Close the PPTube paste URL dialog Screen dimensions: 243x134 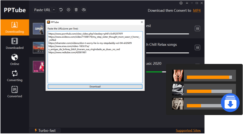pos(142,22)
